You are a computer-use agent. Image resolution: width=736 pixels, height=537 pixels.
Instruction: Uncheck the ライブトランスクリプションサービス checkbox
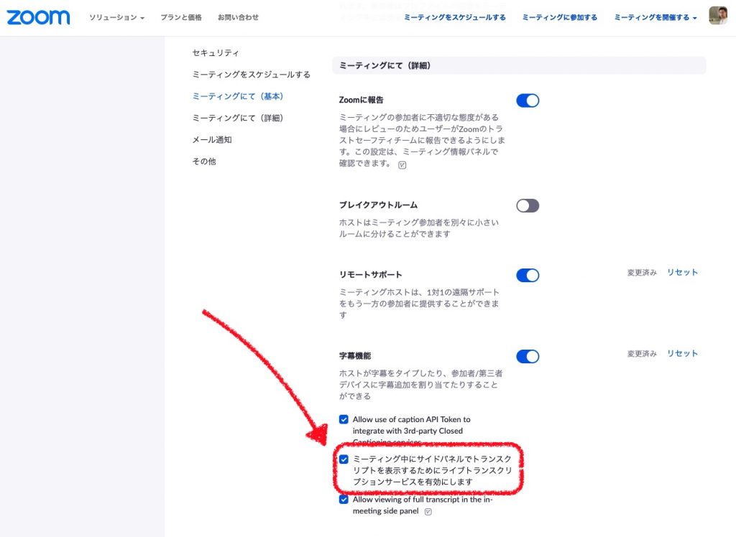tap(344, 459)
